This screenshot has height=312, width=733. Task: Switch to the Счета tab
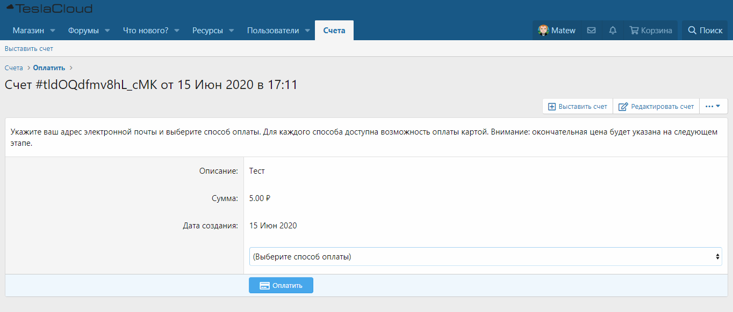click(334, 31)
